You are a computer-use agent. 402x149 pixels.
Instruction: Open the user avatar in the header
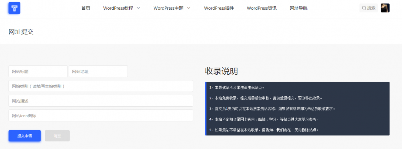click(385, 8)
